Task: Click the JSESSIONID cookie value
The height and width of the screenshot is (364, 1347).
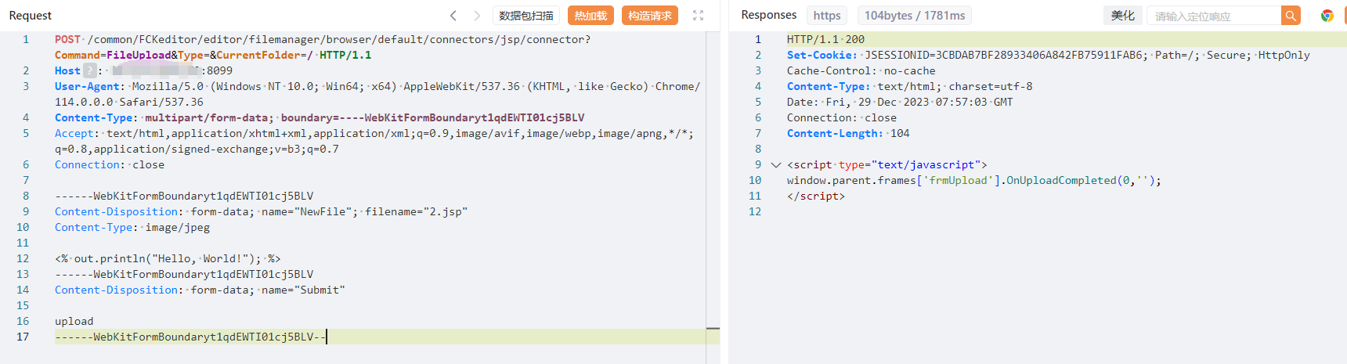Action: pos(1006,55)
